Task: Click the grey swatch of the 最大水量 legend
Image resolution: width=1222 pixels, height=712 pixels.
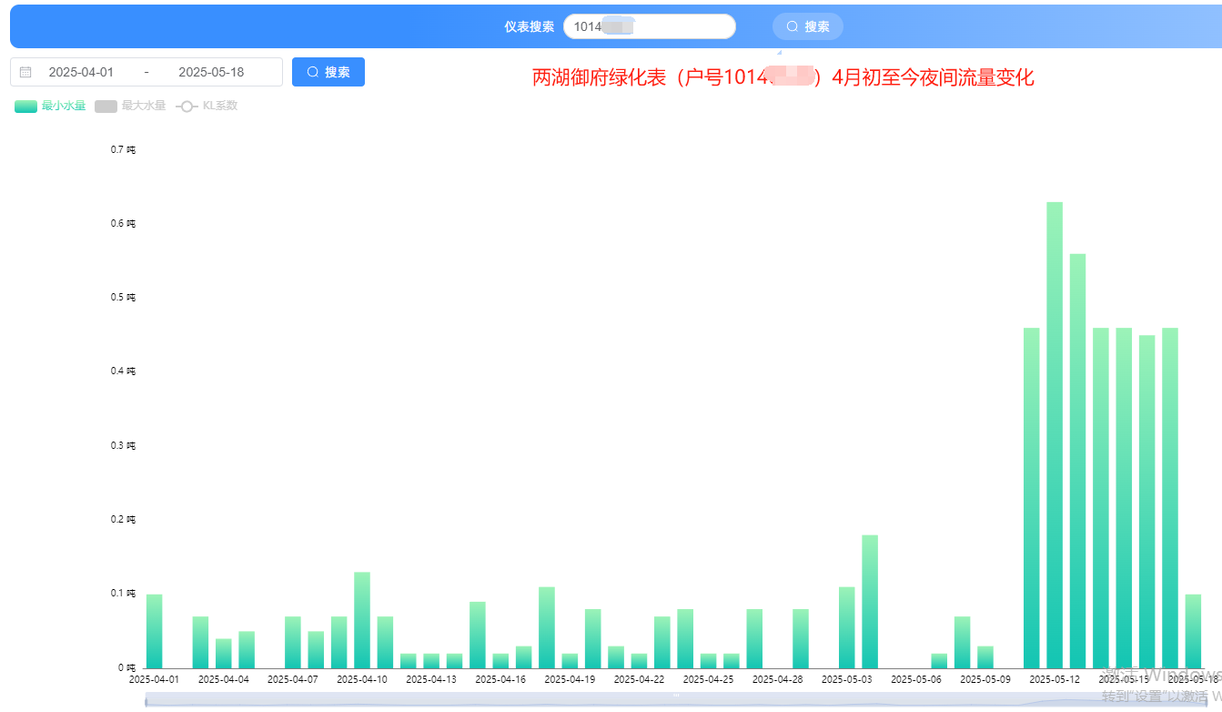Action: (x=106, y=107)
